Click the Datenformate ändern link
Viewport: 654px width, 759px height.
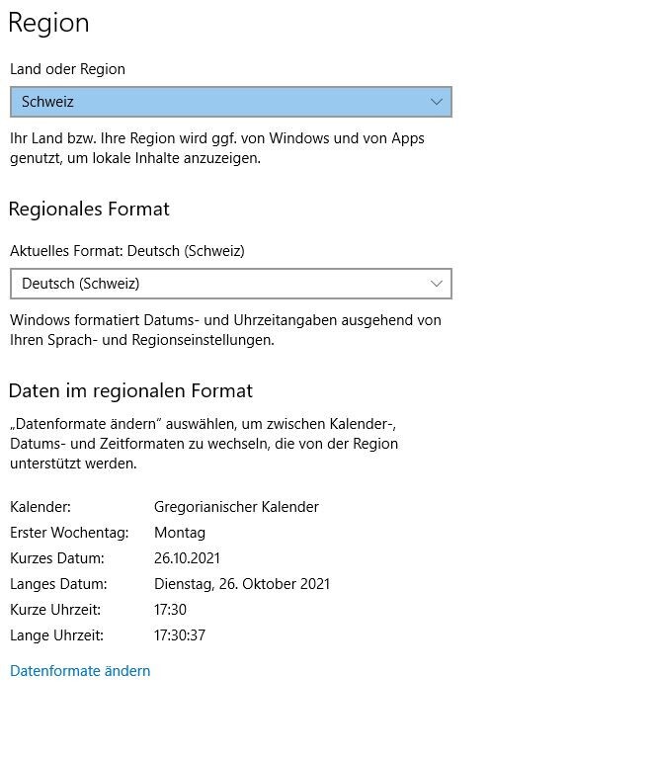[x=80, y=671]
